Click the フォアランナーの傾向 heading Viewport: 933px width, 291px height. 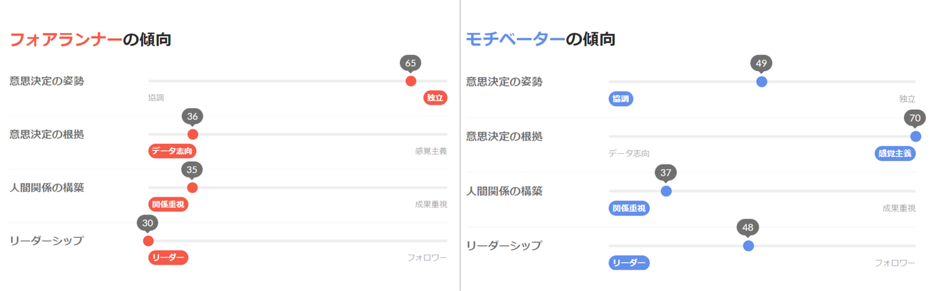[91, 40]
